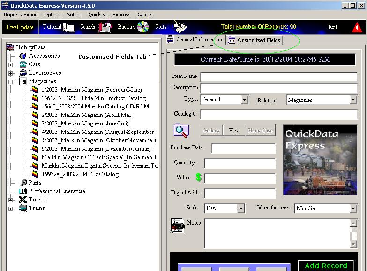Open the Manufacturer dropdown
367x271 pixels.
353,209
